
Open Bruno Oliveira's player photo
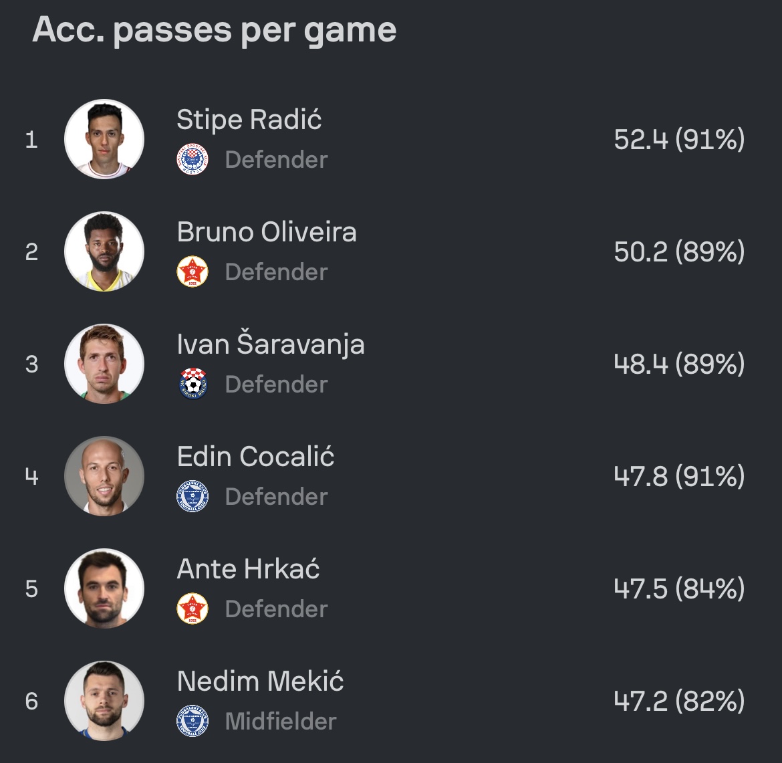coord(104,251)
